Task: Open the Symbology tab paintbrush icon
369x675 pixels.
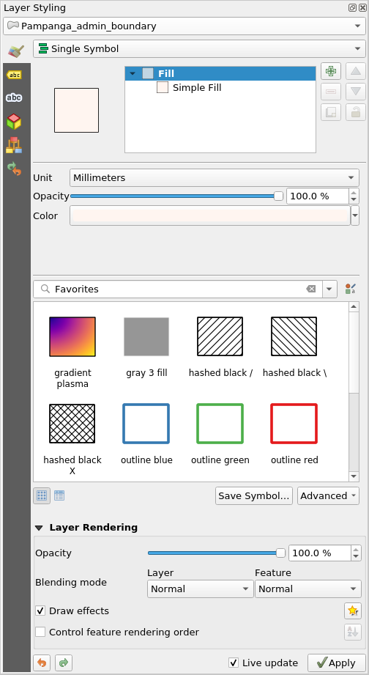Action: pyautogui.click(x=15, y=51)
